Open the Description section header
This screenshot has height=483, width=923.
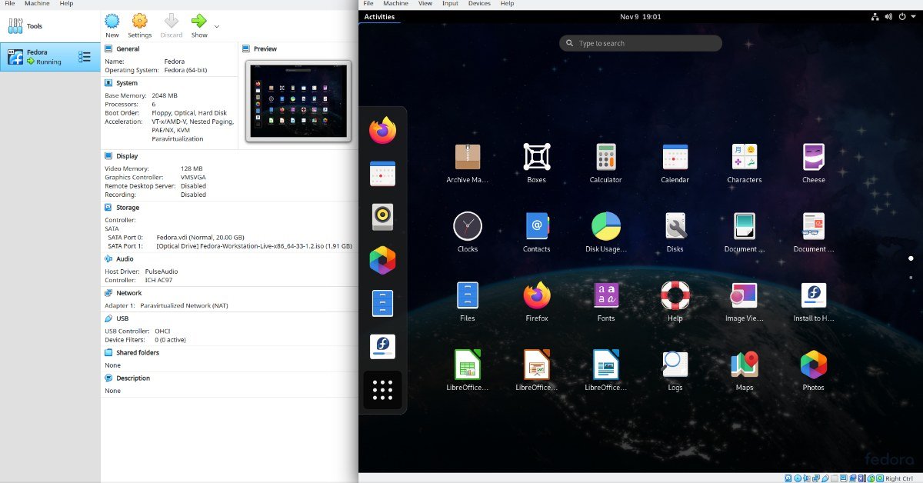132,378
